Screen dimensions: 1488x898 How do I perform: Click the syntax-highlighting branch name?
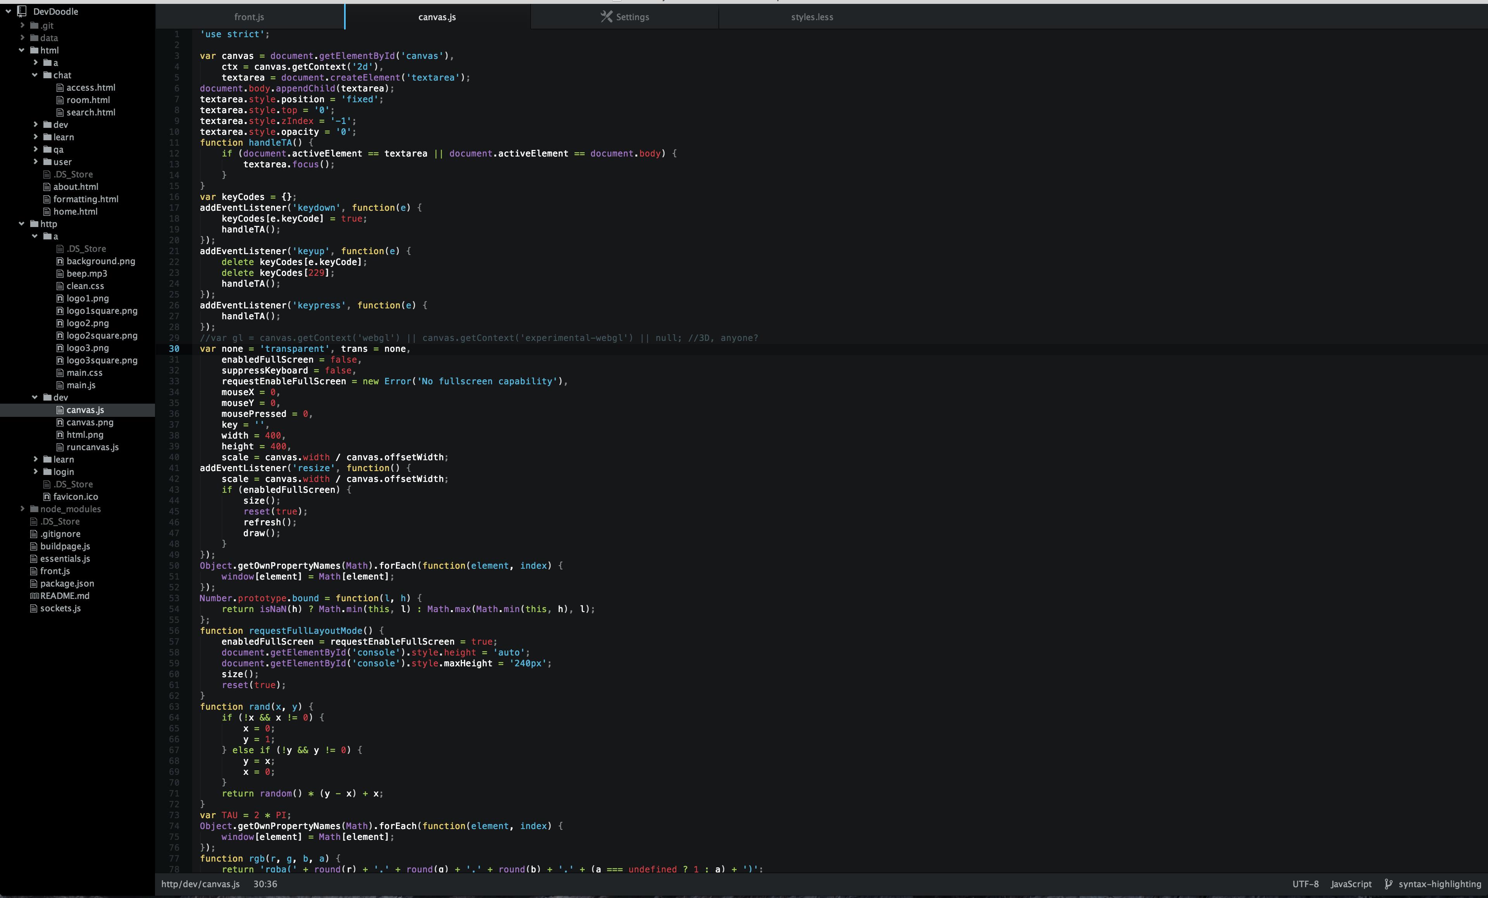1440,884
